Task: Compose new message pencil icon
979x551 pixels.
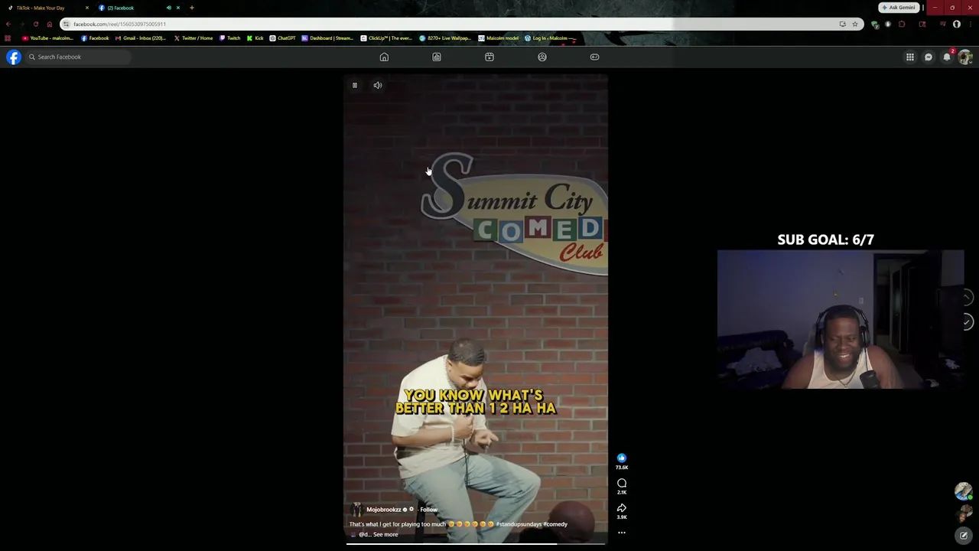Action: tap(964, 535)
